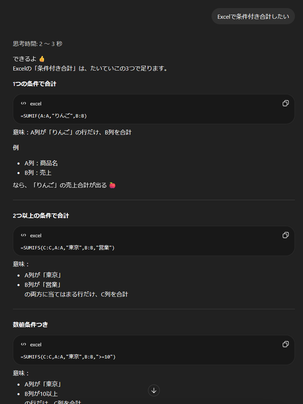
Task: Click the user message "Excelで条件付き合計したい"
Action: [x=253, y=16]
